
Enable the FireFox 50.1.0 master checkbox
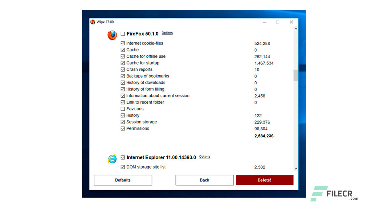coord(123,34)
